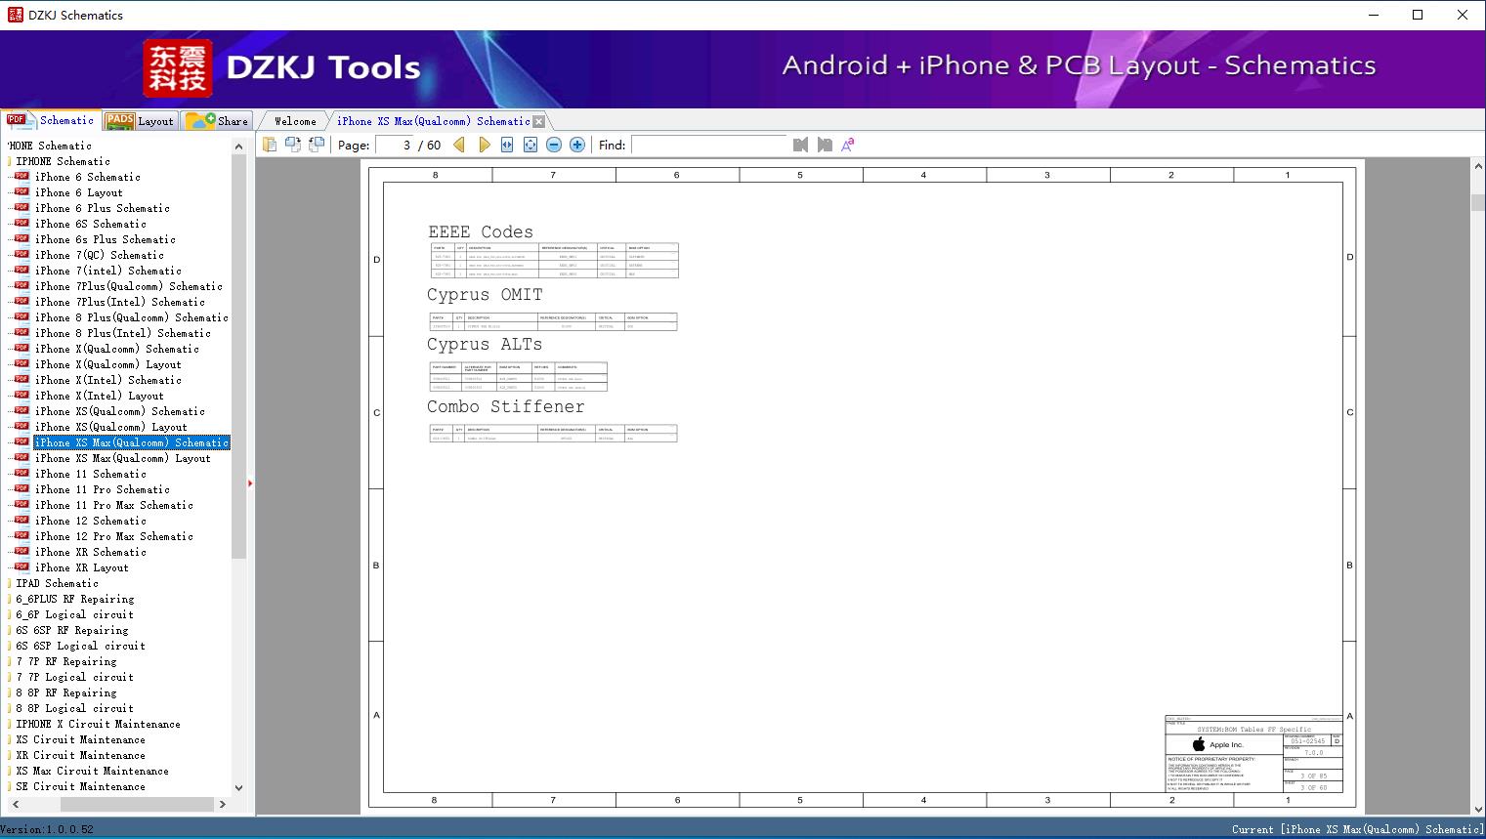Find the previous search match
The image size is (1486, 839).
(x=800, y=145)
